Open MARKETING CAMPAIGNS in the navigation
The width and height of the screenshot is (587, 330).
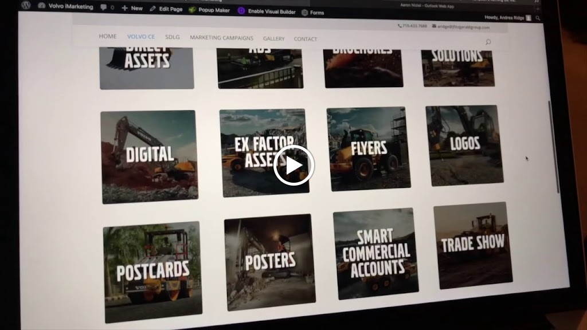pos(221,38)
